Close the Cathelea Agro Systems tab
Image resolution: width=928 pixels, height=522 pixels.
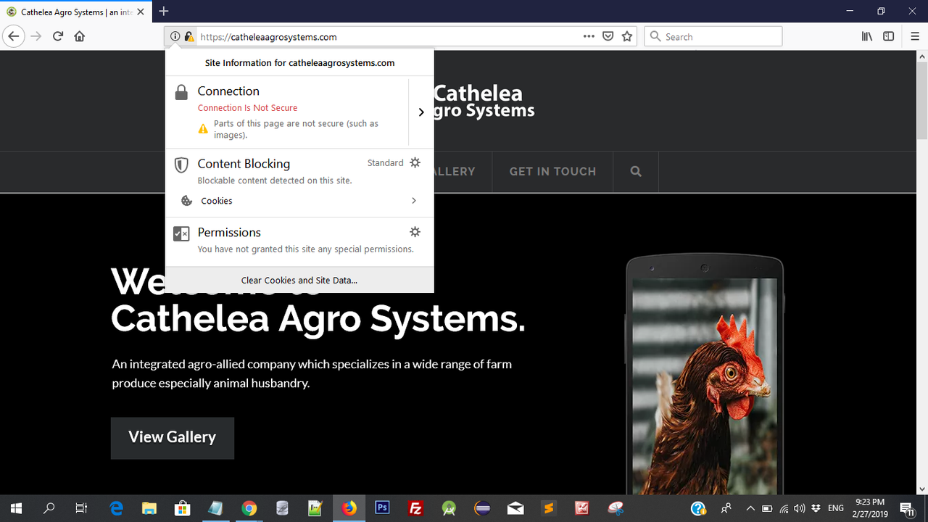pyautogui.click(x=141, y=12)
